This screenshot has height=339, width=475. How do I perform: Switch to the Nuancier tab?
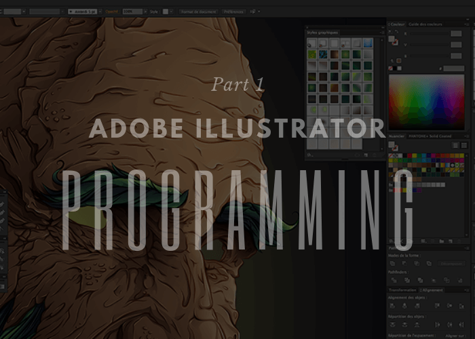pos(396,136)
